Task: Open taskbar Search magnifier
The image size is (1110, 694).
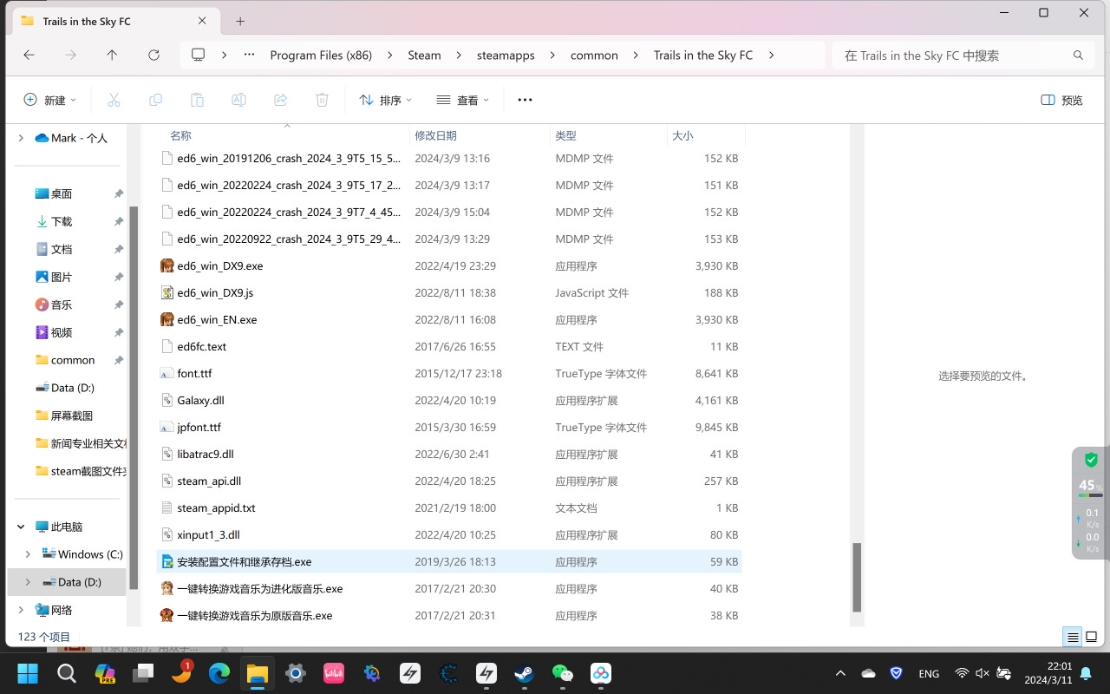Action: pyautogui.click(x=67, y=672)
